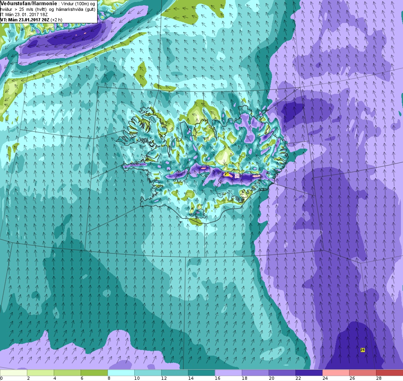Select the 'VT: Mán 23.01.2017 20Z' valid time line
Image resolution: width=403 pixels, height=381 pixels.
tap(25, 20)
